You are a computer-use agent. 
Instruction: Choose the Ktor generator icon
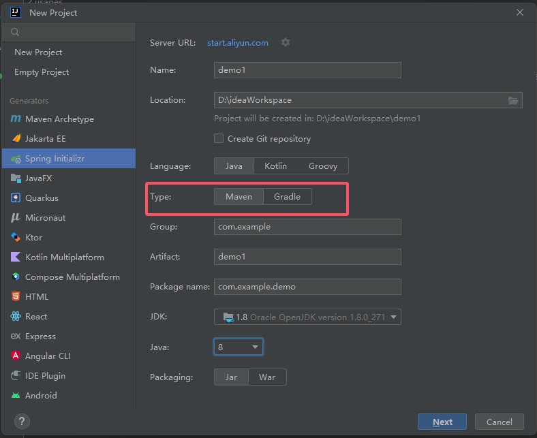(16, 238)
